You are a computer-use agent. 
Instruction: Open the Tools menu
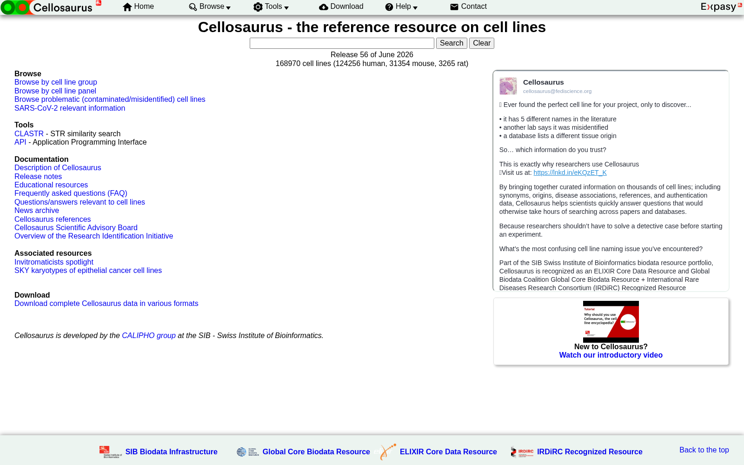(x=273, y=7)
